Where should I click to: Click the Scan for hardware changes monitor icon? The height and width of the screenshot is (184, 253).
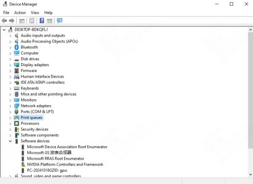[x=59, y=21]
